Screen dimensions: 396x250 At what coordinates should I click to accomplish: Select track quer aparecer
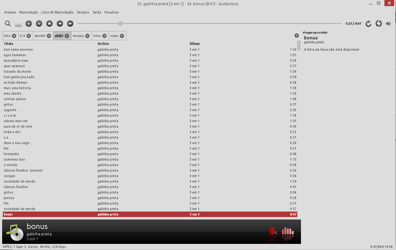[150, 66]
